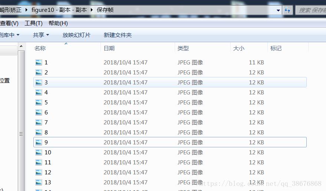Click the 新建文件夹 button
326x191 pixels.
click(118, 35)
